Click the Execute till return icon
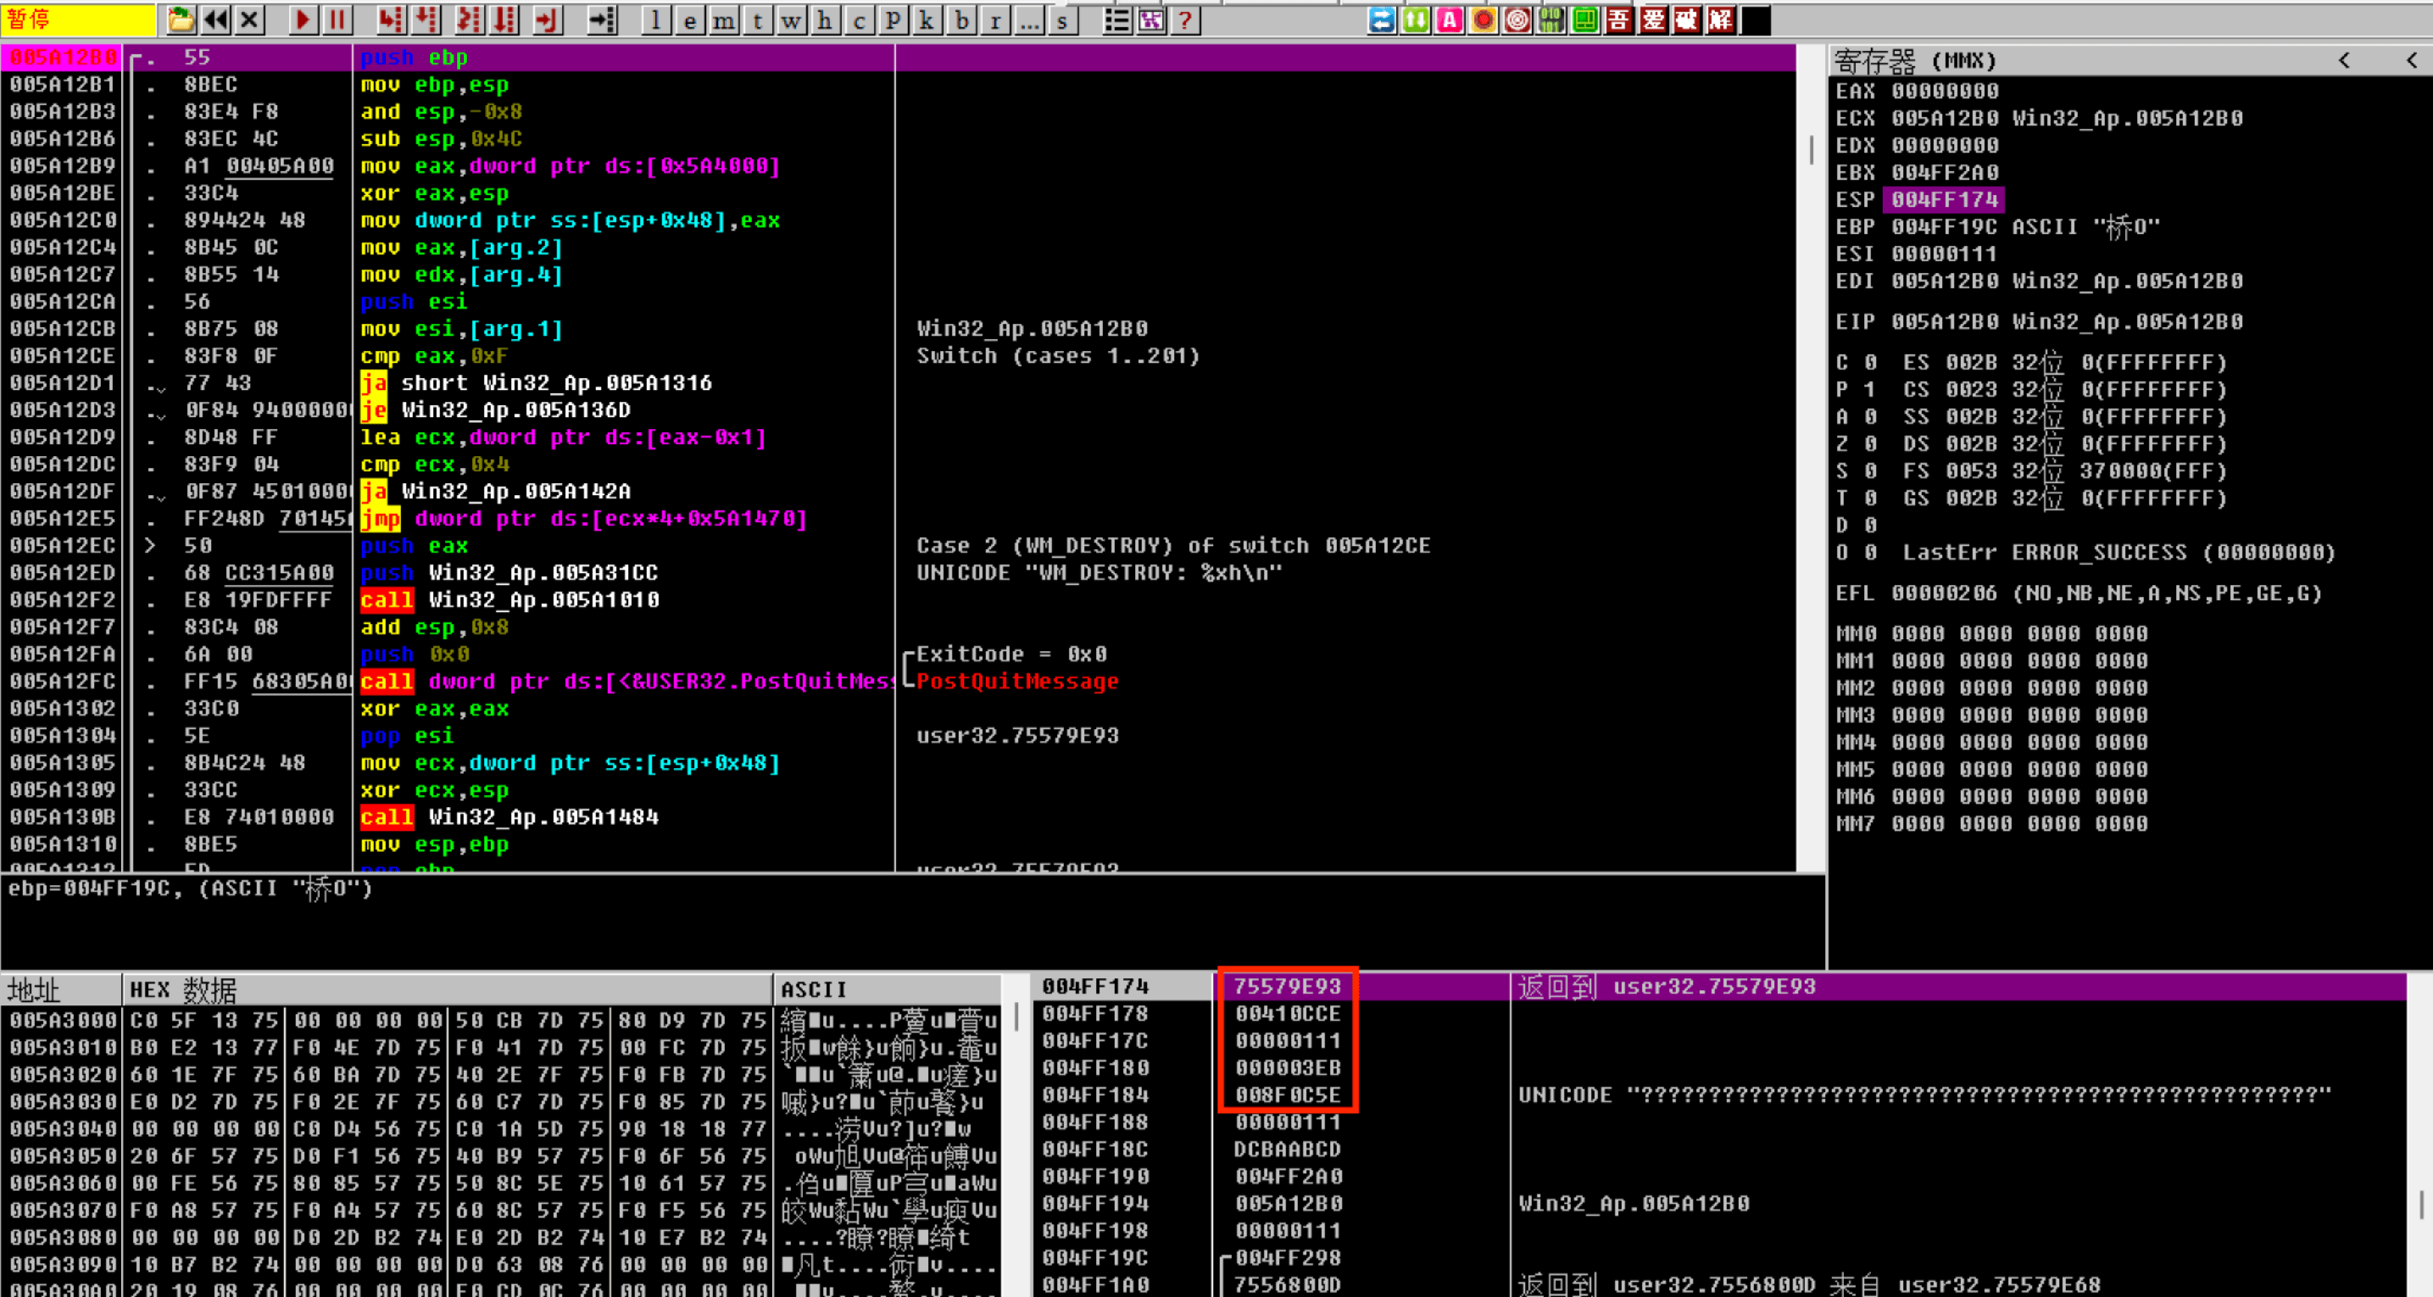 548,19
